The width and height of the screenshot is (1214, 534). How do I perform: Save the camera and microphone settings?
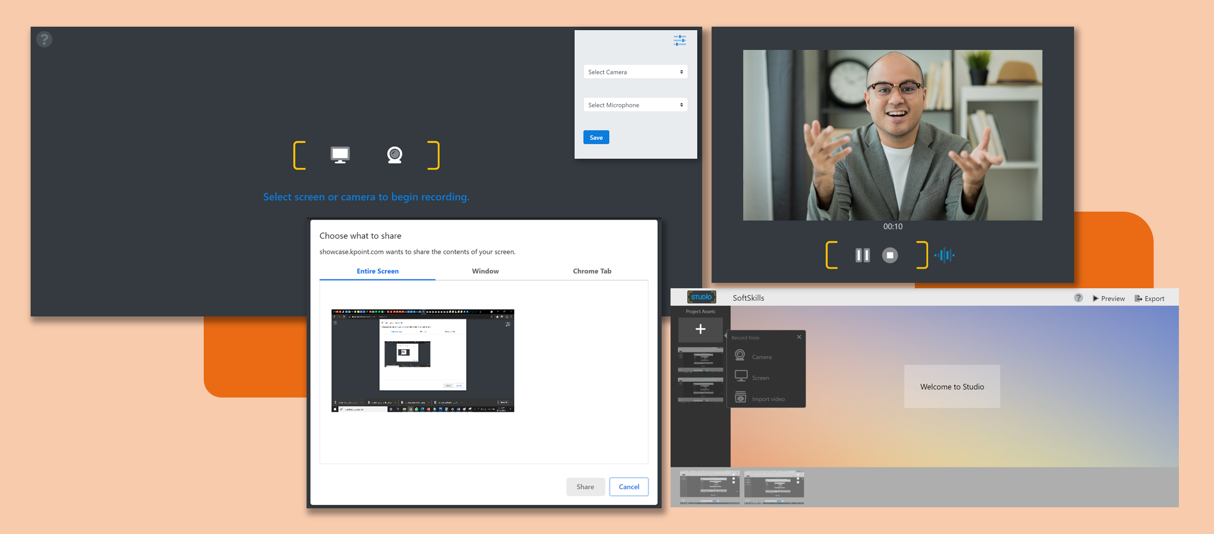(596, 137)
